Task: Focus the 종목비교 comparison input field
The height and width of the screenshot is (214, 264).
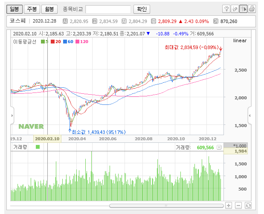Action: point(108,9)
